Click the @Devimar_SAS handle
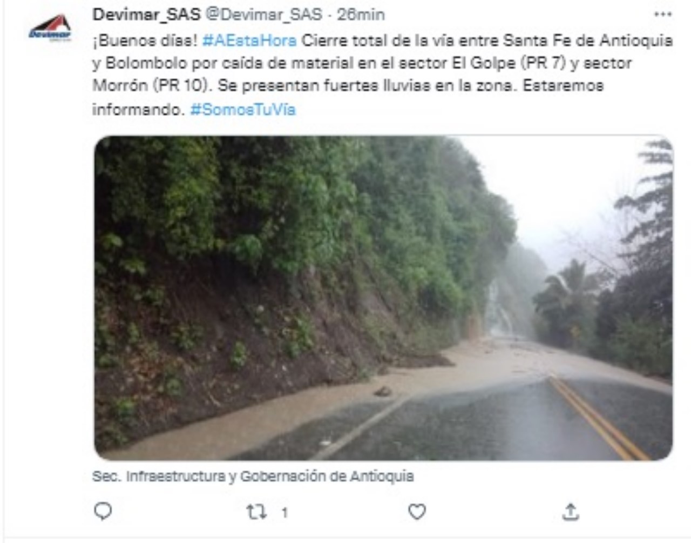Screen dimensions: 691x543 [x=263, y=15]
